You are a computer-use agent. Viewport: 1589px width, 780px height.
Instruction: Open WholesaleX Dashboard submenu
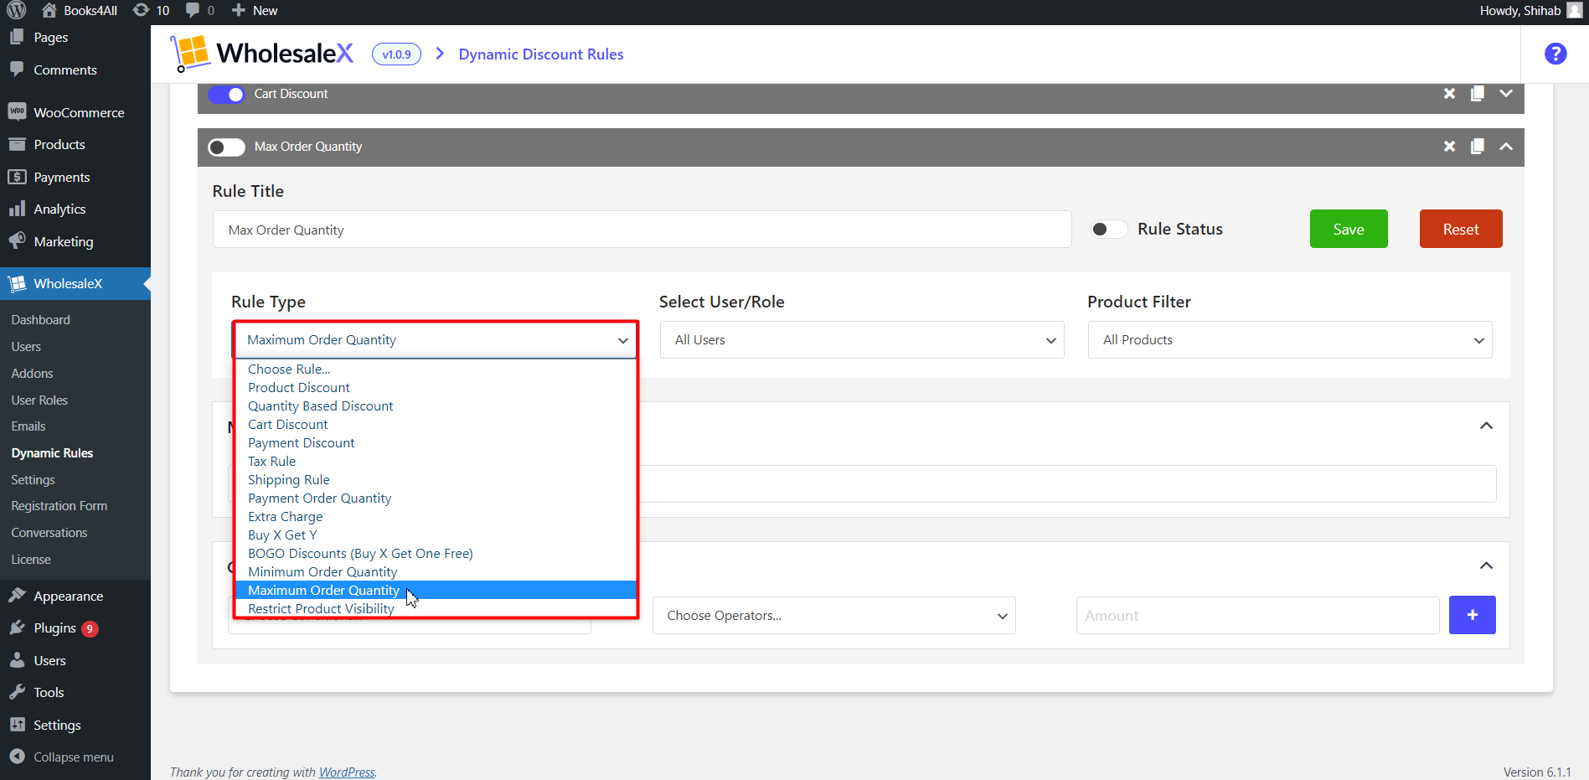click(41, 320)
